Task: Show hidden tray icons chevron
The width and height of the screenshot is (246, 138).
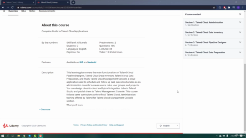Action: (x=217, y=136)
